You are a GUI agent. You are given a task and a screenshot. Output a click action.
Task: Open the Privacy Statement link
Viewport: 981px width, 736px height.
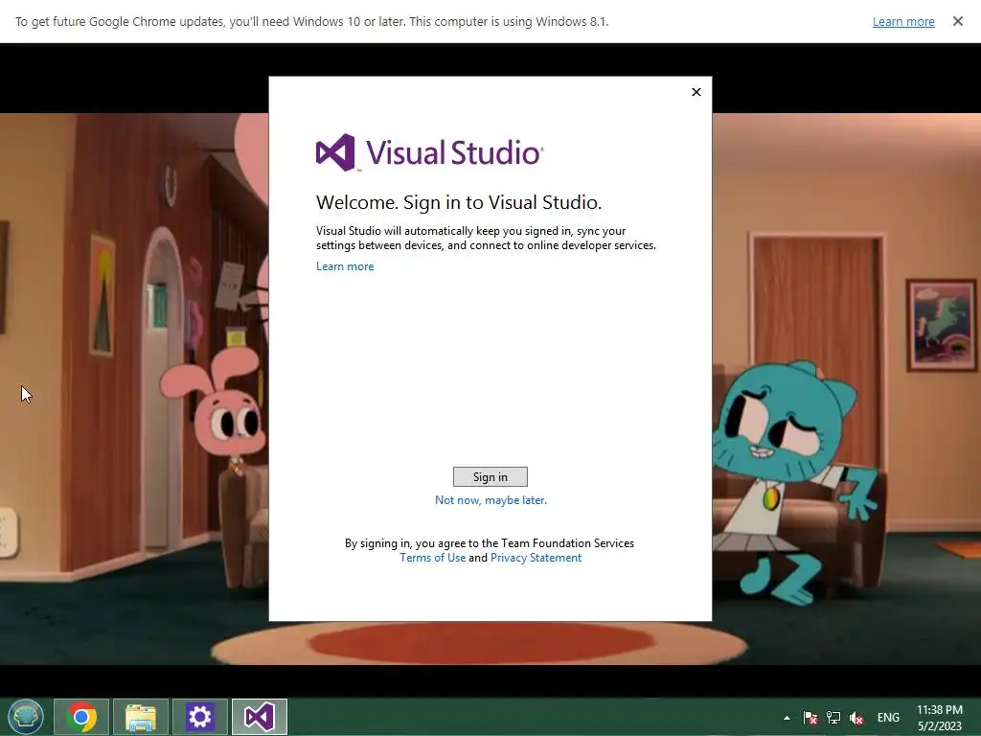click(536, 558)
